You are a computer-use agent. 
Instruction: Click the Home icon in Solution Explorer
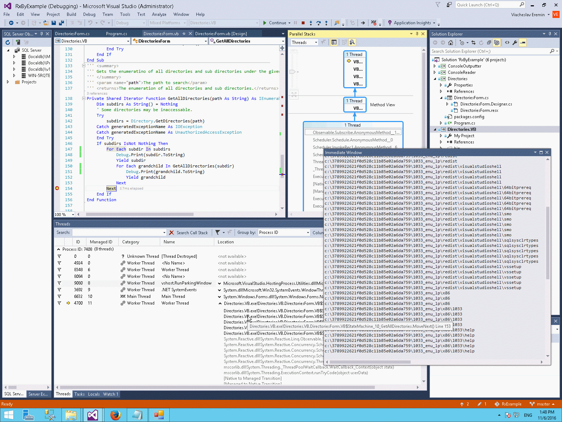451,43
